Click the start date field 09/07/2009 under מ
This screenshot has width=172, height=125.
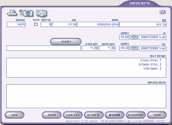pos(152,37)
